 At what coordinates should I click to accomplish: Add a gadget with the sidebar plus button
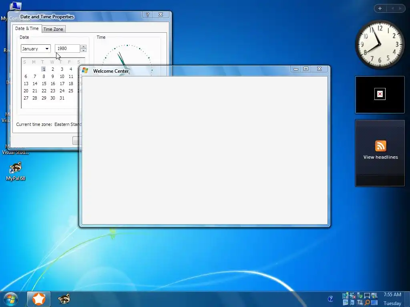[x=380, y=8]
